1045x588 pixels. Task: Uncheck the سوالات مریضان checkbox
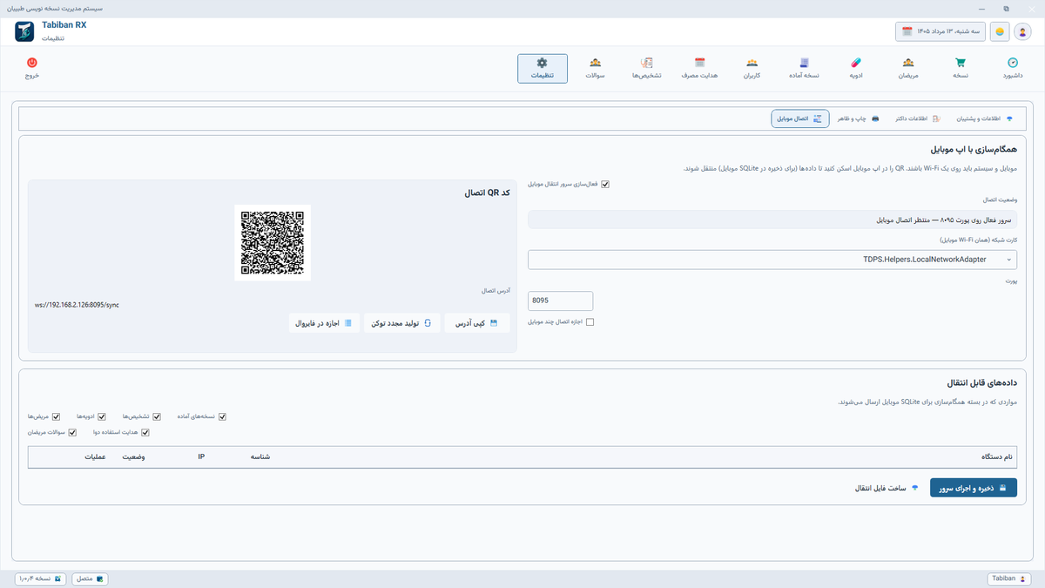click(x=72, y=432)
